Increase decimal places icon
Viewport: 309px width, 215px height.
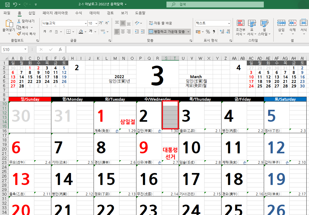click(x=222, y=32)
